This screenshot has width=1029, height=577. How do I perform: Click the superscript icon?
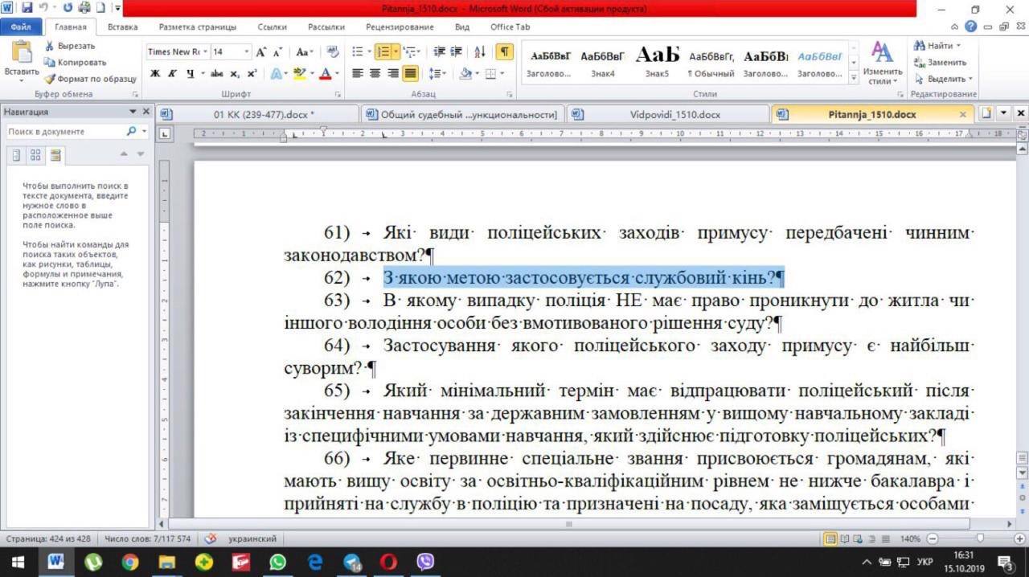(252, 74)
